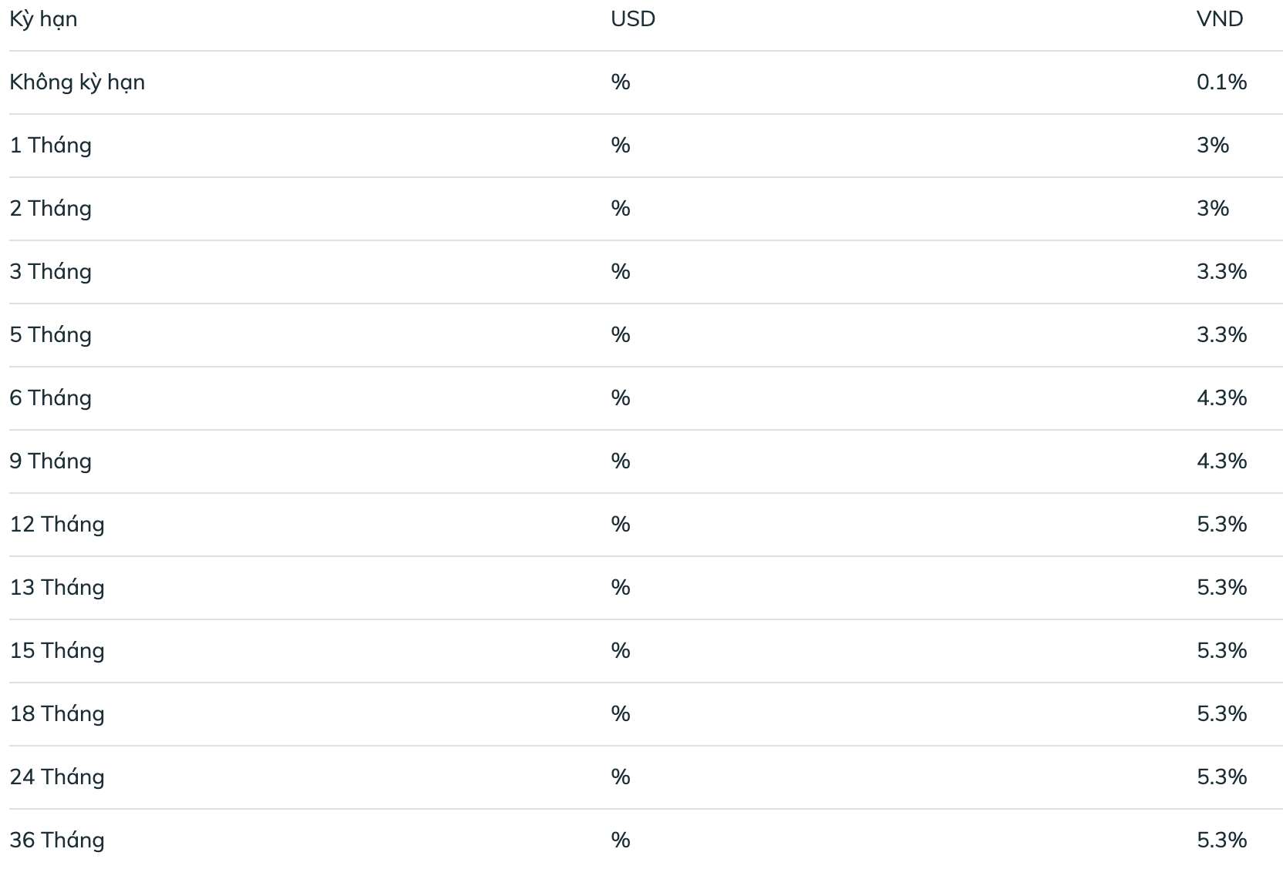
Task: Click the USD cell for 3 Tháng
Action: [x=620, y=272]
